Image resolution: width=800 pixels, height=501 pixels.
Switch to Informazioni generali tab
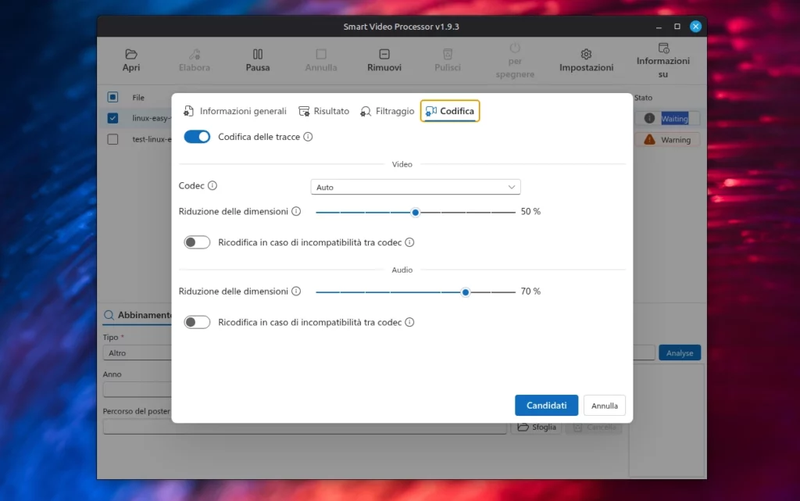[235, 111]
